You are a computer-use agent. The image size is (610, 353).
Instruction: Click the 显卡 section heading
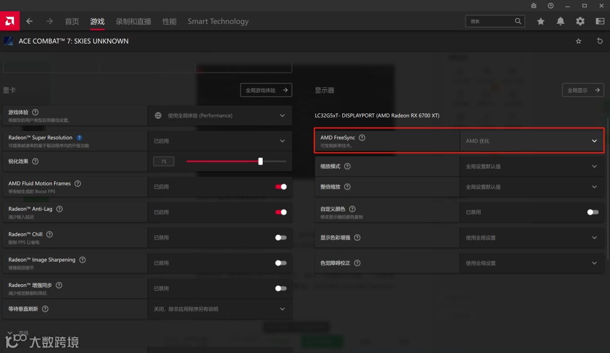tap(10, 90)
